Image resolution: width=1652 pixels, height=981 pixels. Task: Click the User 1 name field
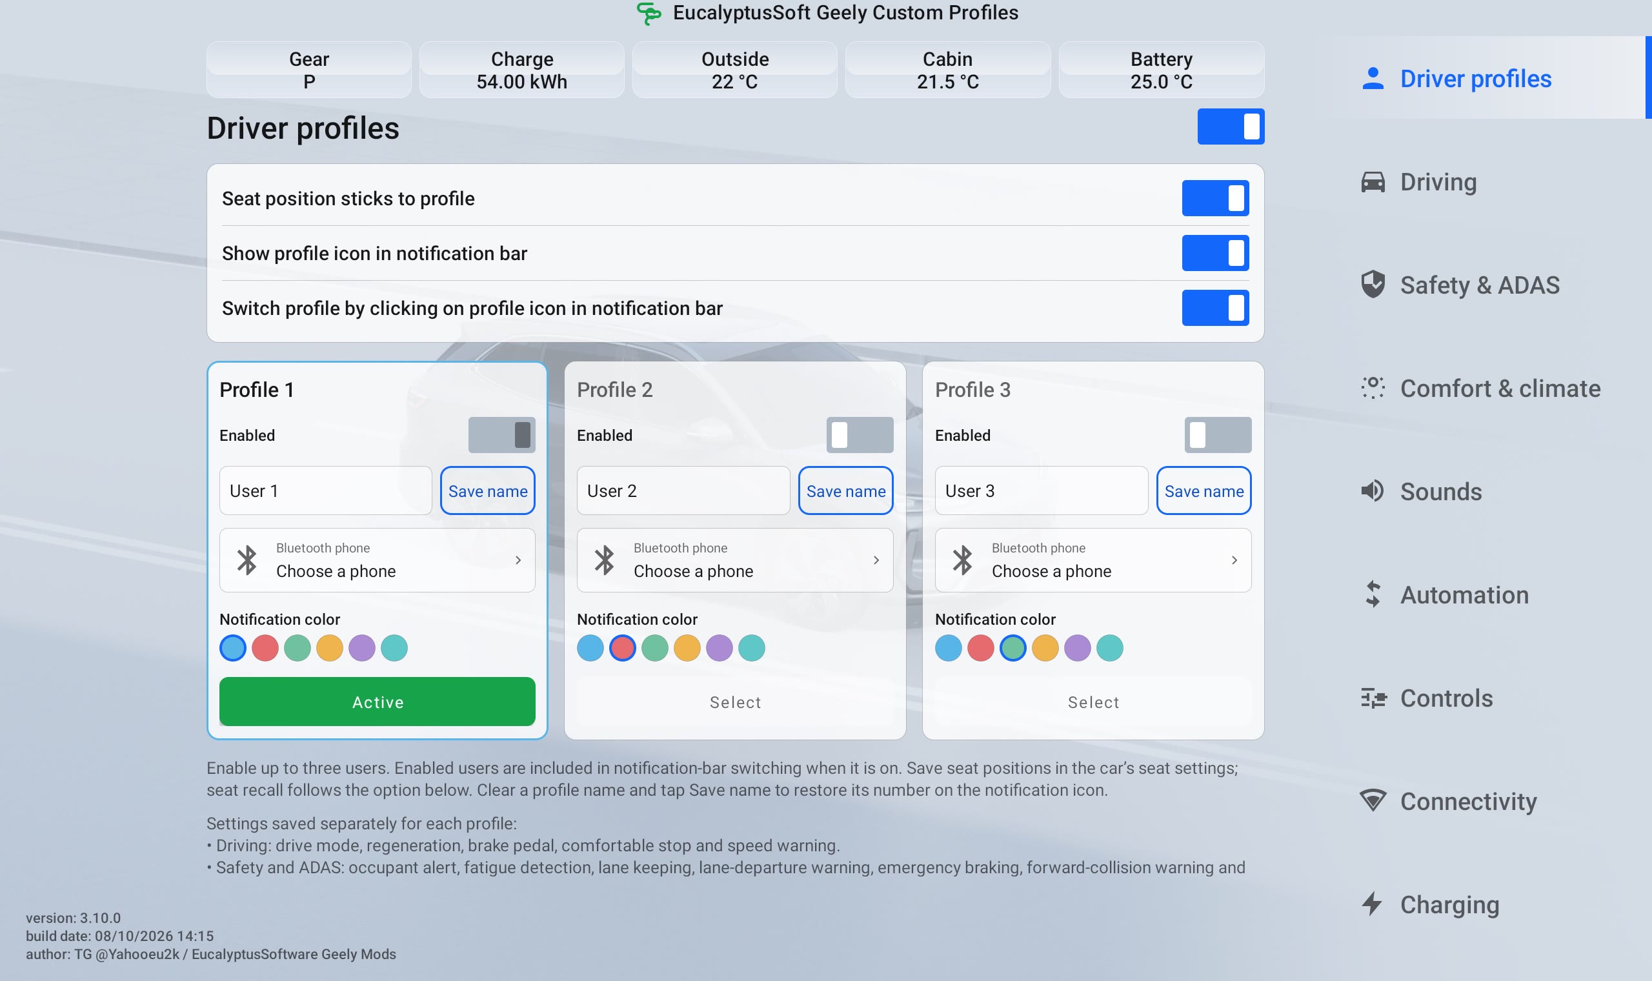326,490
